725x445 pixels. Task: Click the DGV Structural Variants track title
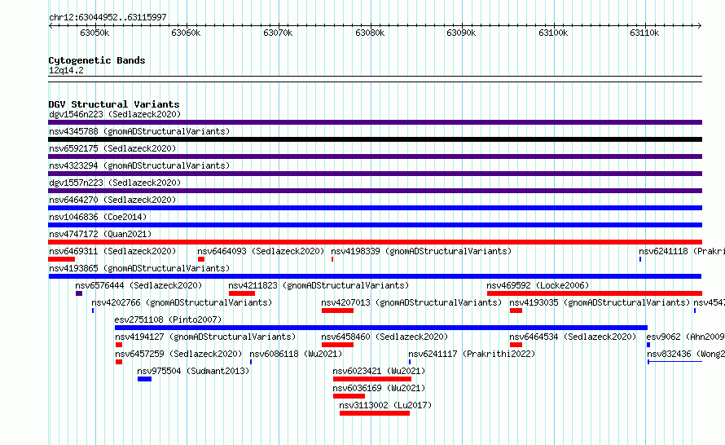coord(114,104)
